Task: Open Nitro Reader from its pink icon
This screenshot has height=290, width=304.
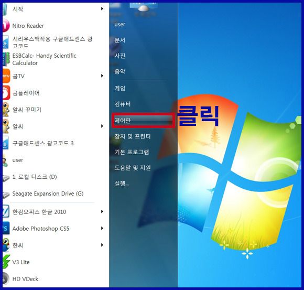Action: point(6,26)
